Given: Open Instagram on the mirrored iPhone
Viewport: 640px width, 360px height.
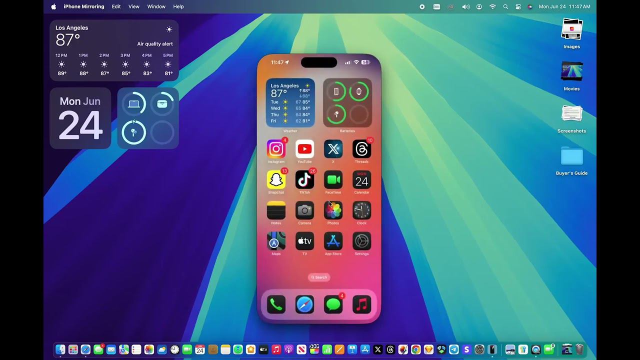Looking at the screenshot, I should click(x=276, y=149).
